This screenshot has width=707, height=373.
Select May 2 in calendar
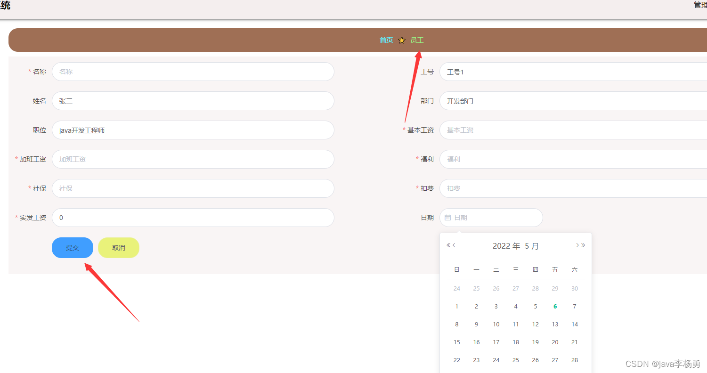[x=476, y=307]
